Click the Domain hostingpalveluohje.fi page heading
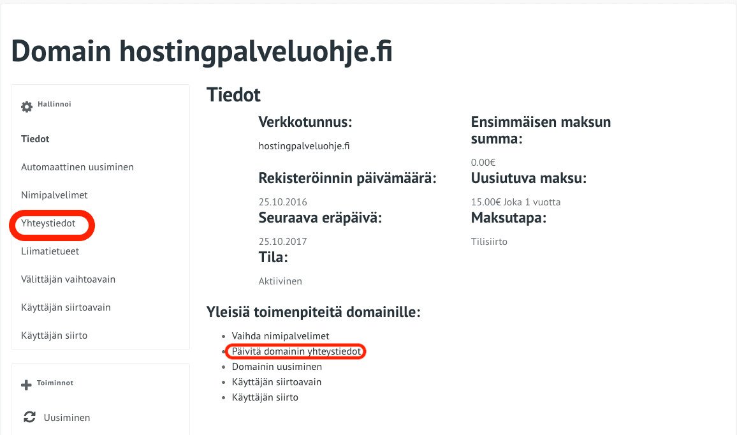The height and width of the screenshot is (435, 737). pyautogui.click(x=202, y=51)
